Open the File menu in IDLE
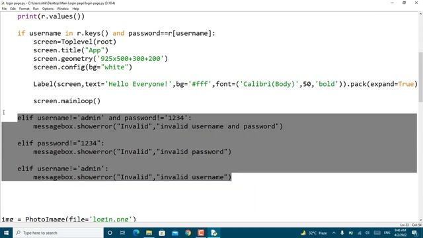The height and width of the screenshot is (238, 423). pos(4,9)
